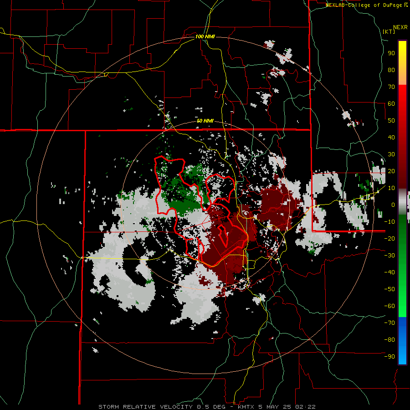Viewport: 410px width, 410px height.
Task: Click the -30 value on the velocity scale
Action: pos(389,256)
